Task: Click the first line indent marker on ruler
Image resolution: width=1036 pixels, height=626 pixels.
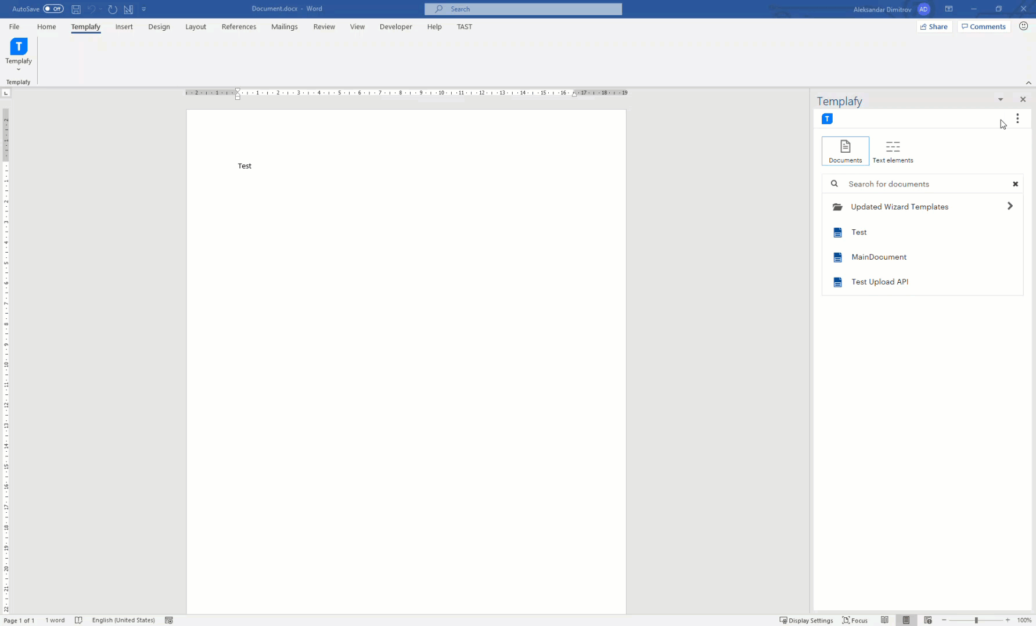Action: pos(238,91)
